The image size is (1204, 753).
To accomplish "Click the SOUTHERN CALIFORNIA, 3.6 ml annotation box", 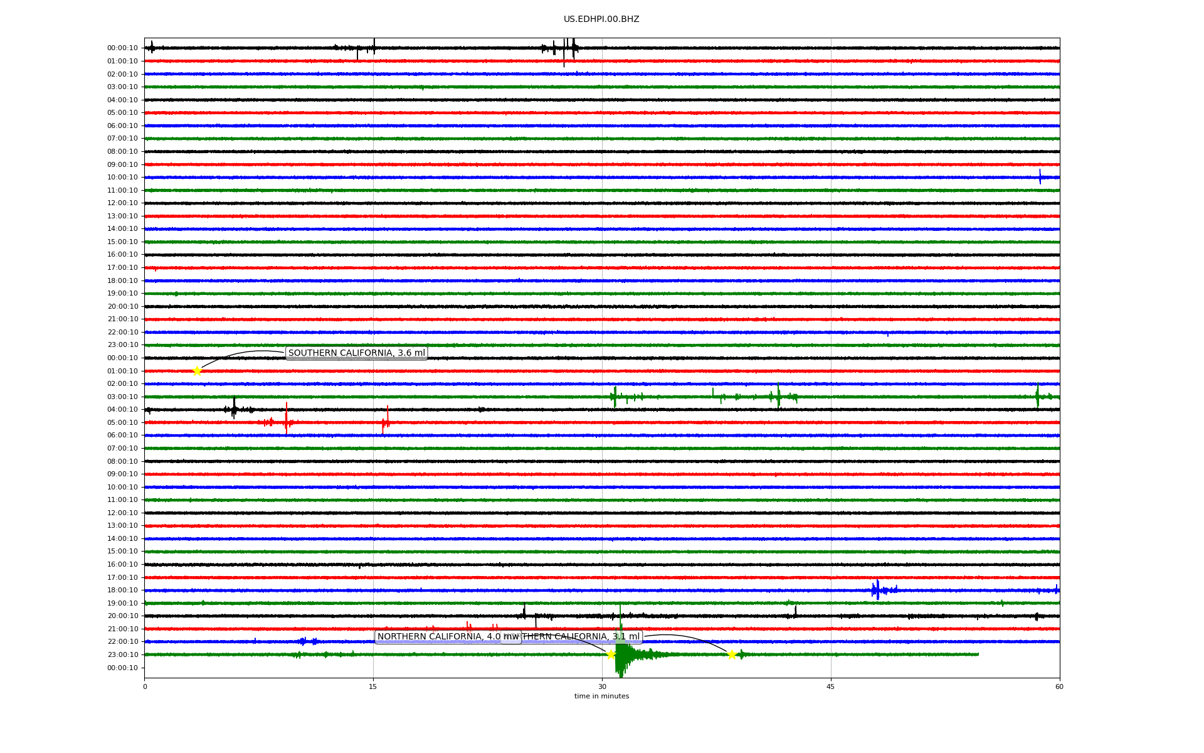I will 356,353.
